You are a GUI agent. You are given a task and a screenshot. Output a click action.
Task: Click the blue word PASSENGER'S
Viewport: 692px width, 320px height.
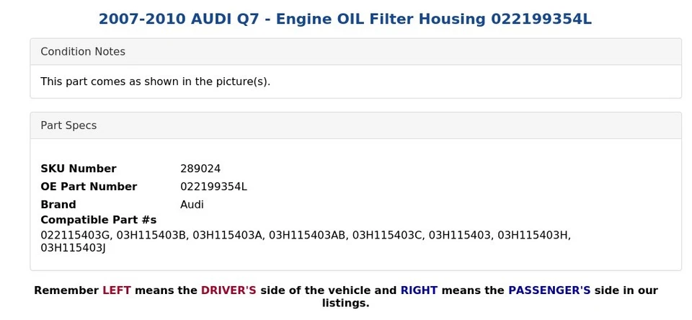tap(549, 290)
